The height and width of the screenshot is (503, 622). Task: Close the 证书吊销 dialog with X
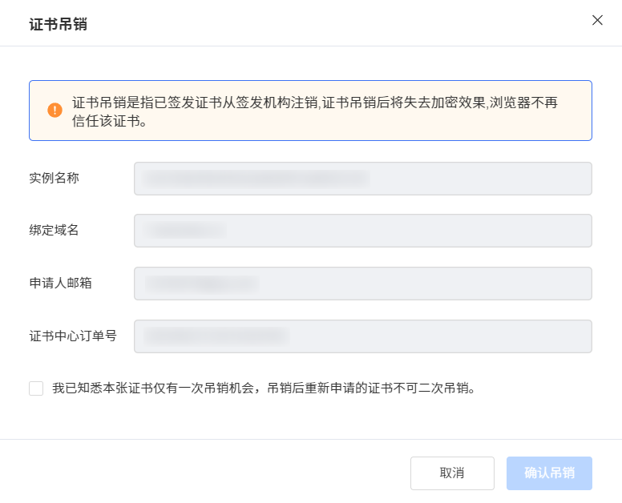point(597,20)
